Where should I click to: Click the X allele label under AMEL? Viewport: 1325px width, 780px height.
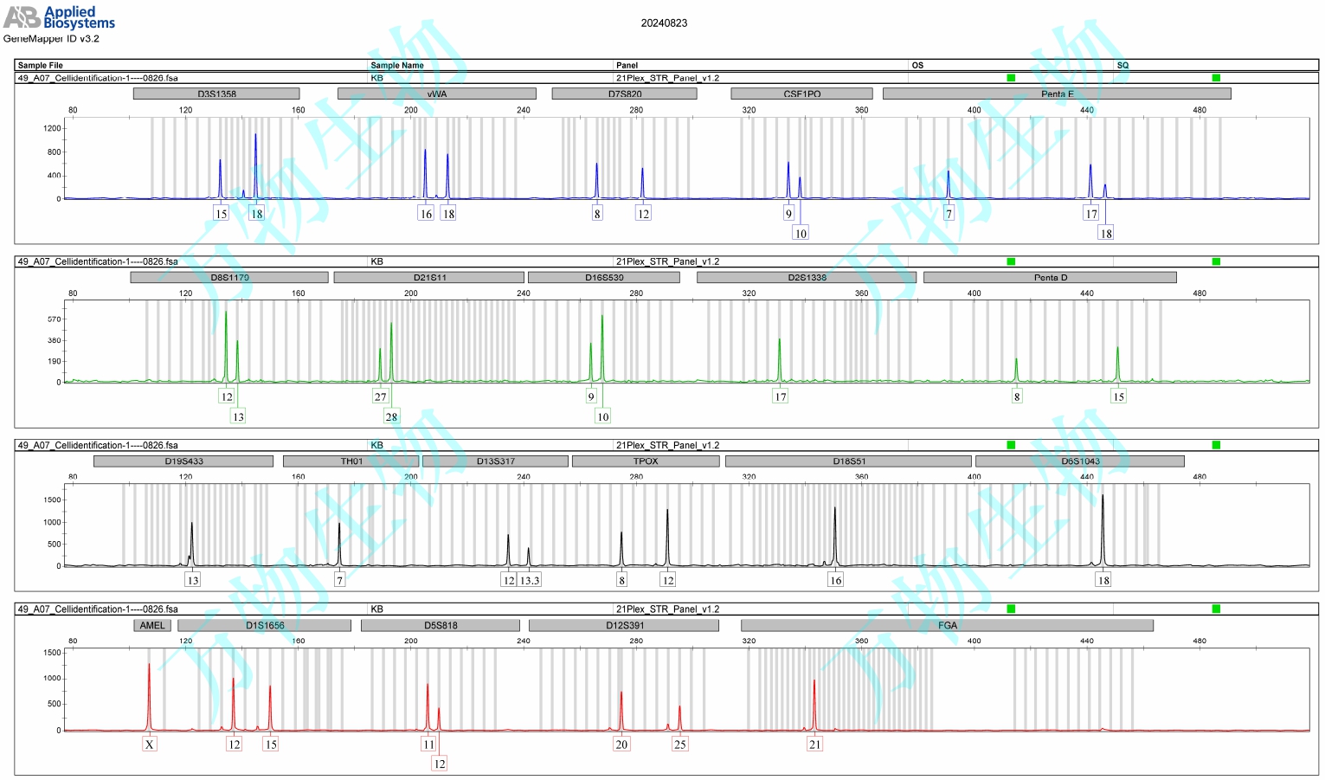click(150, 745)
